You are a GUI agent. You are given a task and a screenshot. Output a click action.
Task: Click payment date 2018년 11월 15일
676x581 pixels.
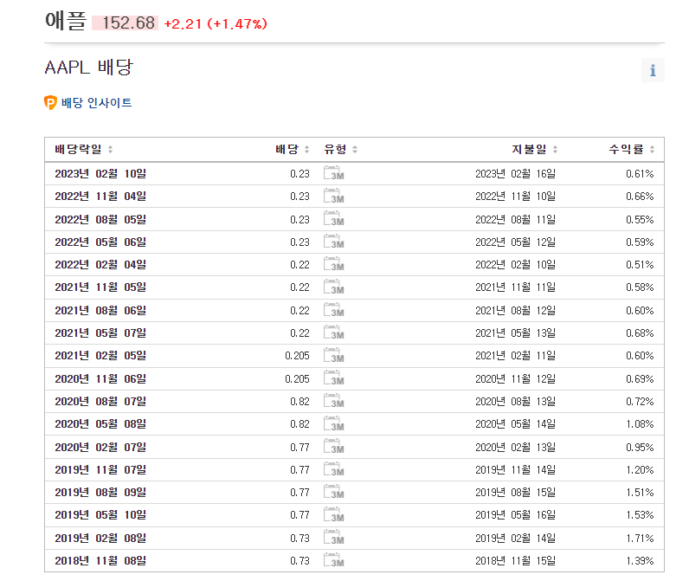[515, 560]
